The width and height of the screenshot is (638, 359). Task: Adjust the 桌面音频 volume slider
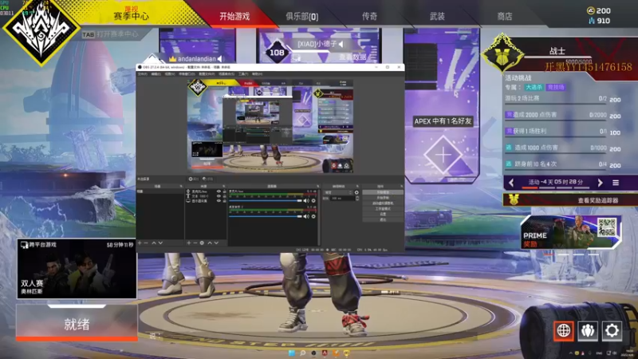(266, 216)
